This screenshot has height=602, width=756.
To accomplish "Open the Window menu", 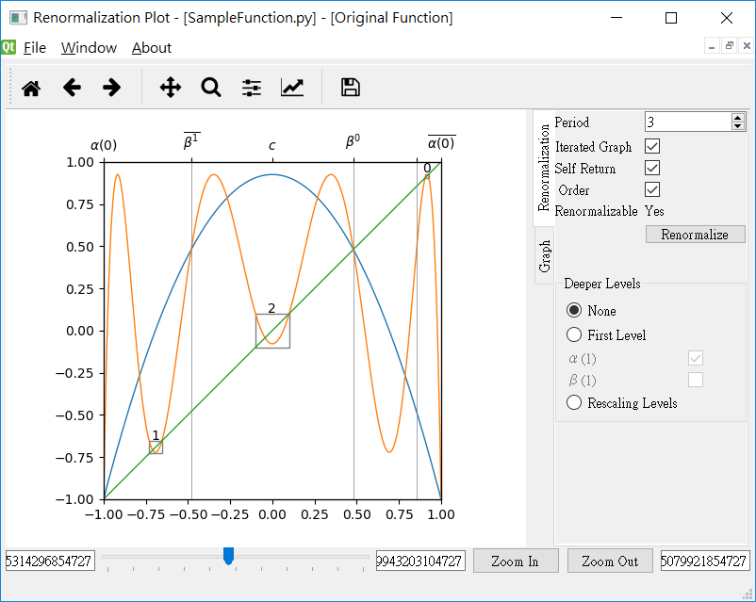I will pyautogui.click(x=89, y=48).
